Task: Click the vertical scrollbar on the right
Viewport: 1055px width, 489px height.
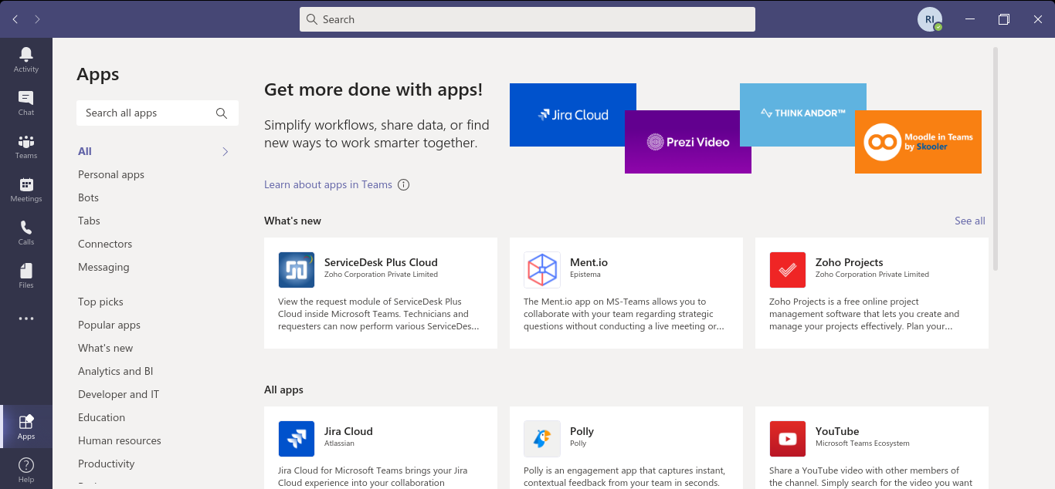Action: tap(995, 158)
